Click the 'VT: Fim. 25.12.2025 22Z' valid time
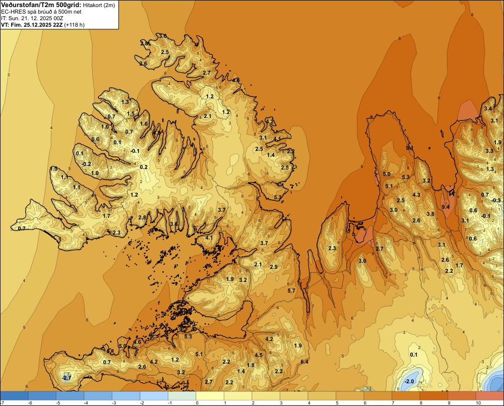The width and height of the screenshot is (504, 406). pyautogui.click(x=32, y=25)
